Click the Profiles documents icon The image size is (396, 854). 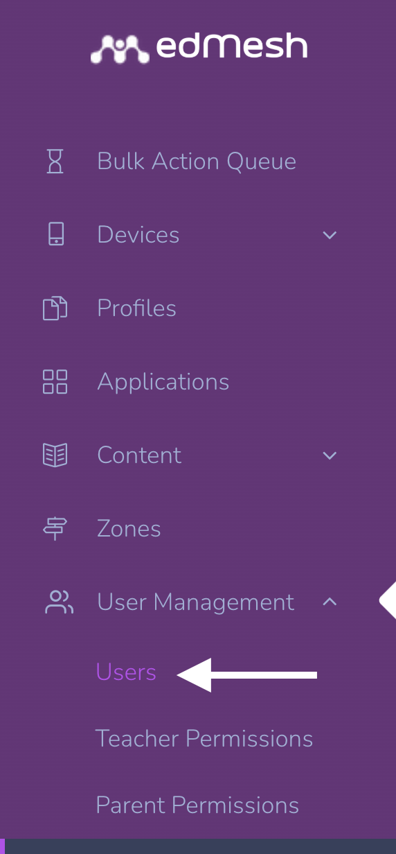pyautogui.click(x=55, y=308)
